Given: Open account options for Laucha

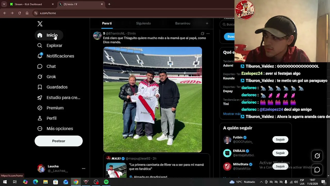Looking at the screenshot, I should pyautogui.click(x=84, y=168).
